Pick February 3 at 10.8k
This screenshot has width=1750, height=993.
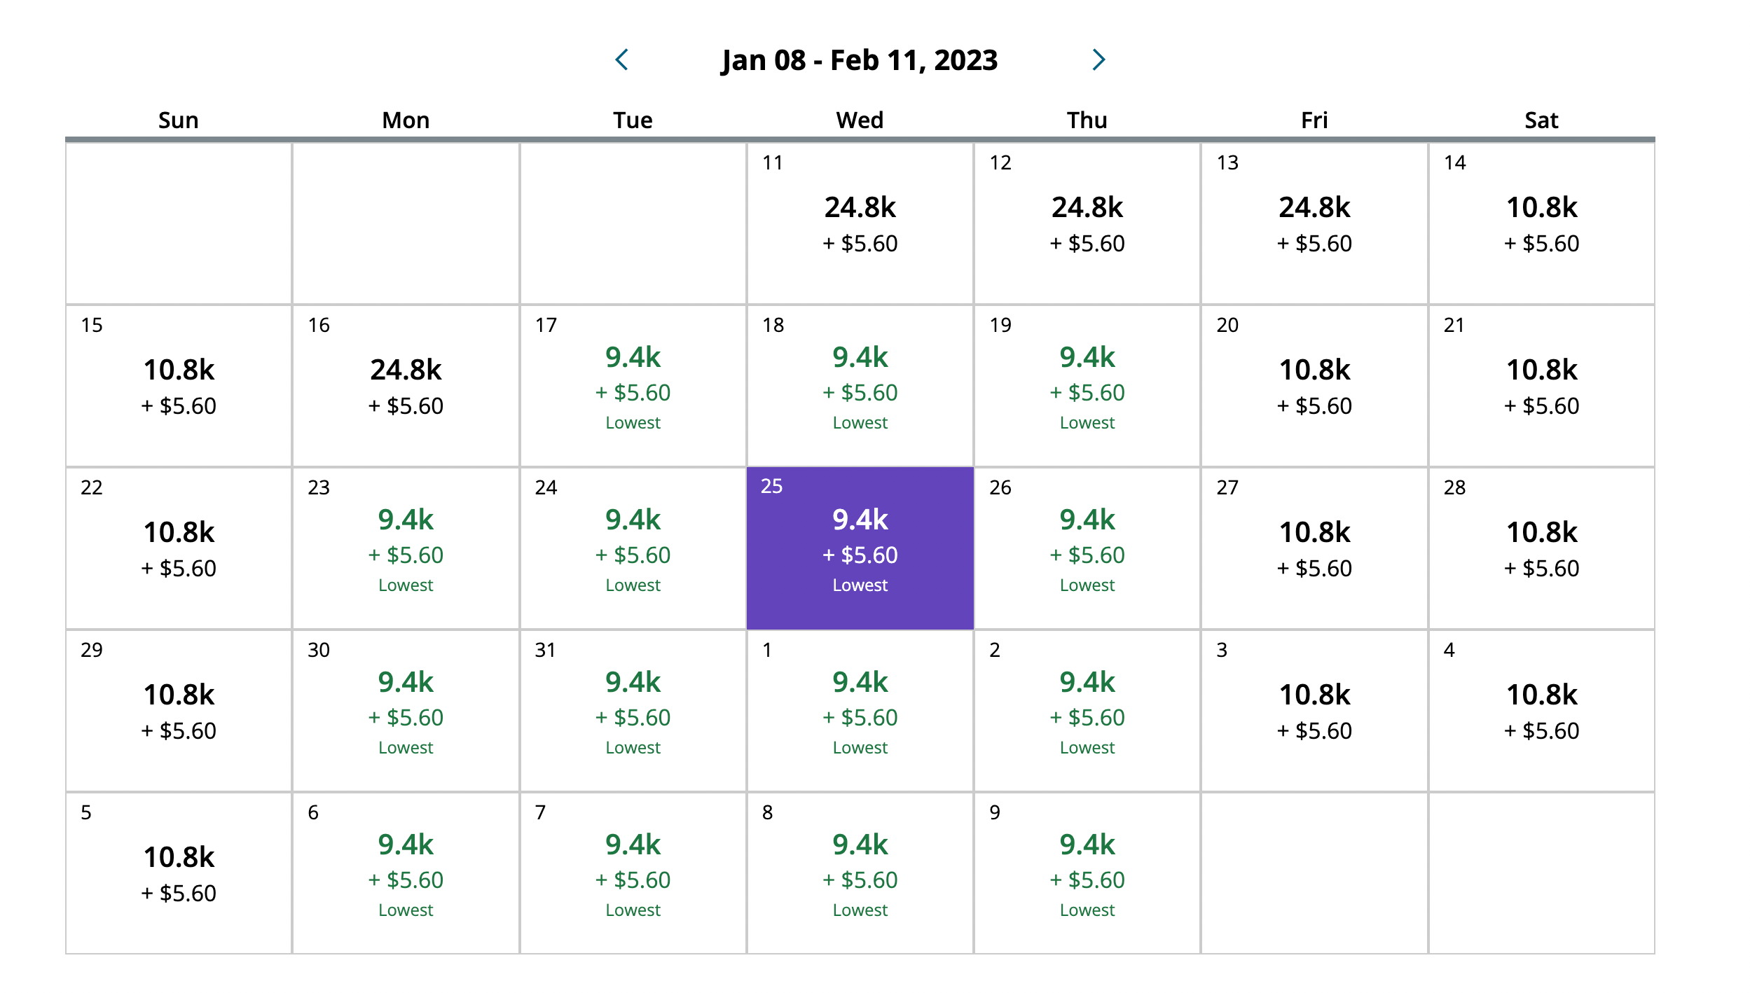tap(1314, 710)
